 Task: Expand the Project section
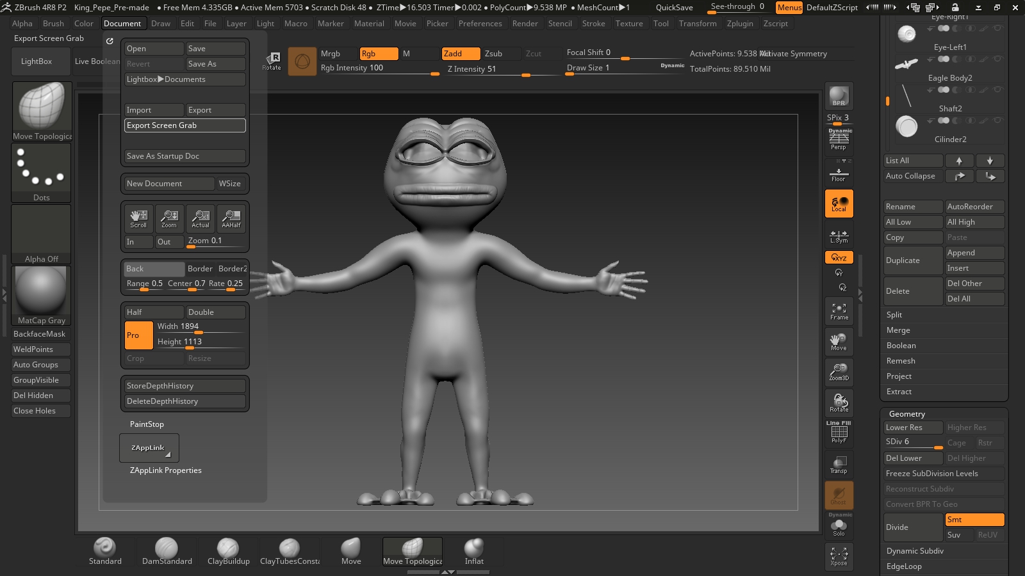tap(899, 376)
